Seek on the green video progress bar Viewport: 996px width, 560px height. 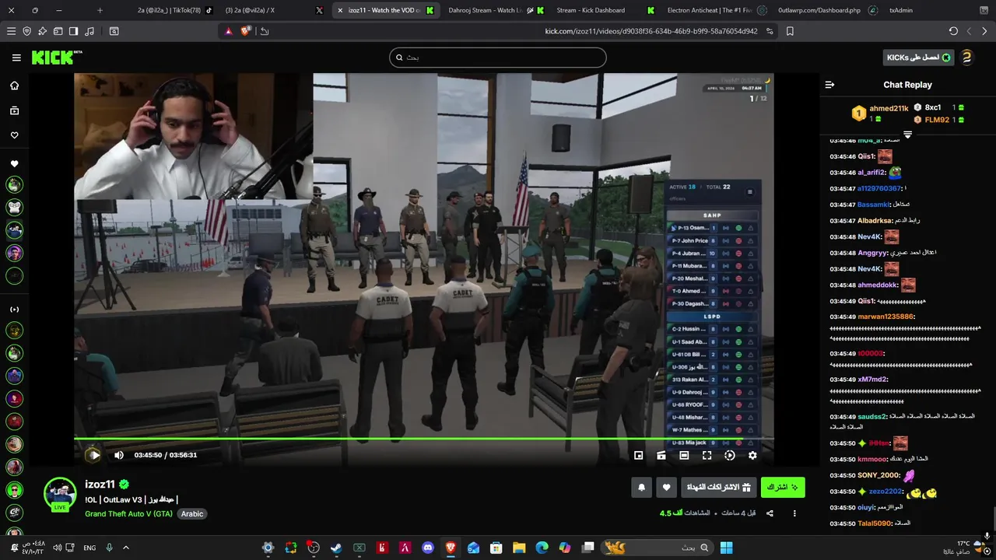(424, 439)
